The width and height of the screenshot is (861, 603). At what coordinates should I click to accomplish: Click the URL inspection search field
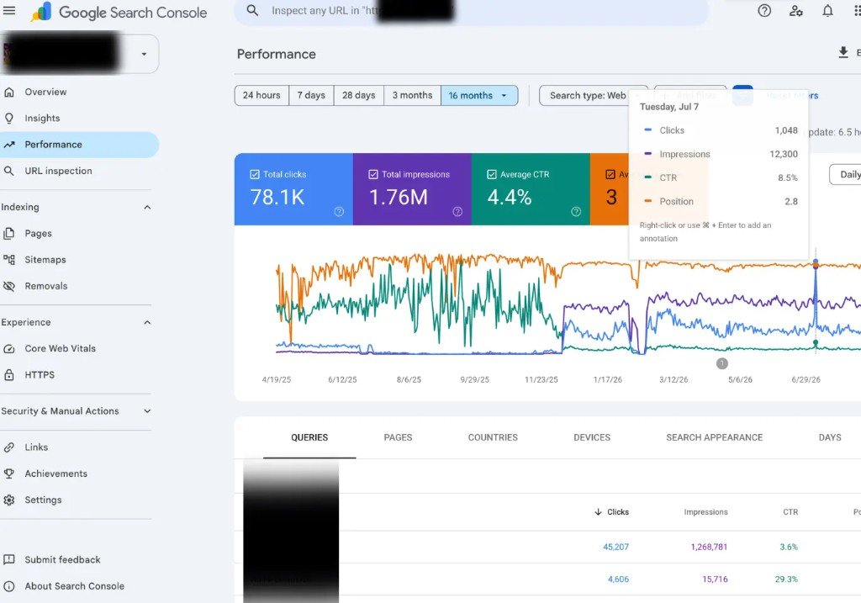pos(472,11)
